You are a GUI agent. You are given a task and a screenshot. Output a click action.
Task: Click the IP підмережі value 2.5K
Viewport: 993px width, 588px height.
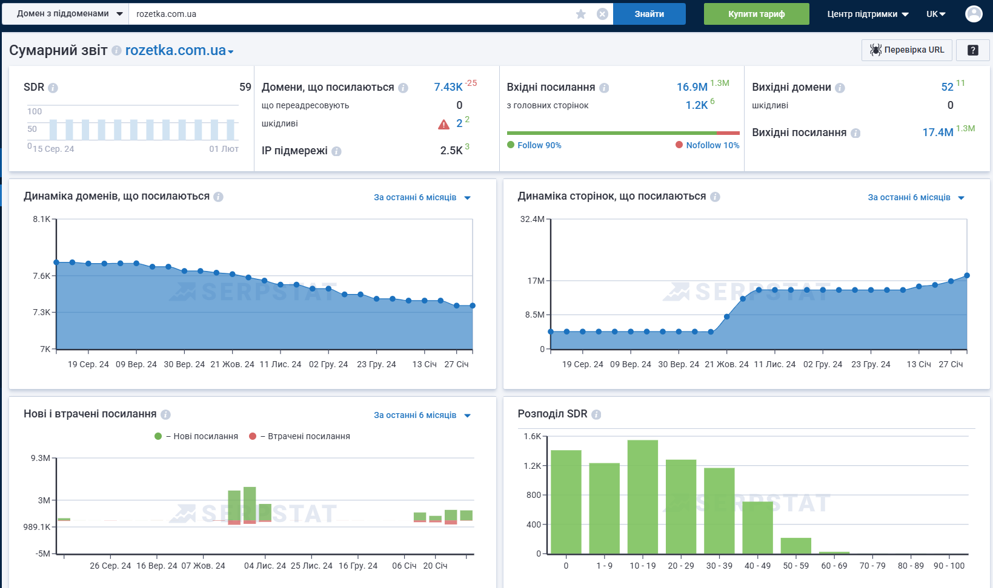pyautogui.click(x=451, y=151)
